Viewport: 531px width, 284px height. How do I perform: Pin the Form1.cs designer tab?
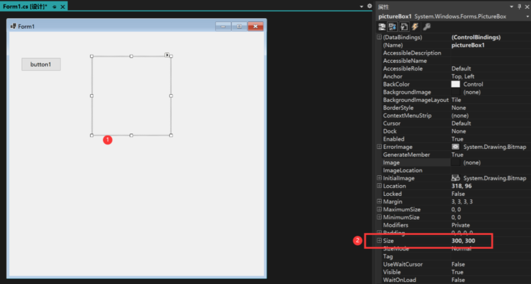pyautogui.click(x=54, y=6)
